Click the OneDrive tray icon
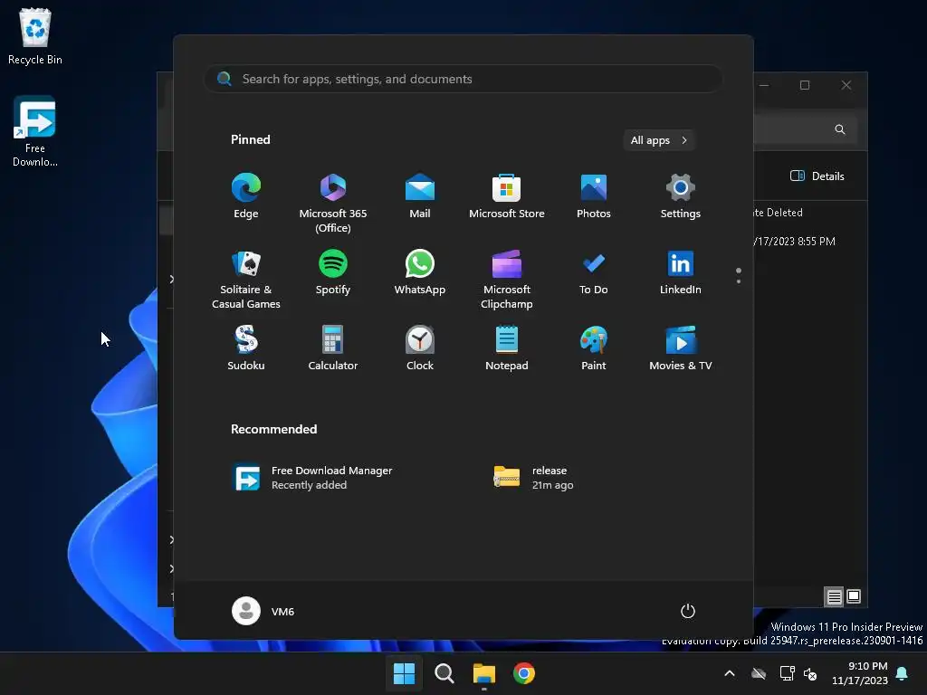Viewport: 927px width, 695px height. [x=759, y=673]
